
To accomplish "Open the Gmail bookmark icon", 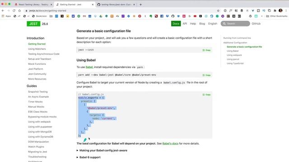I will [84, 16].
